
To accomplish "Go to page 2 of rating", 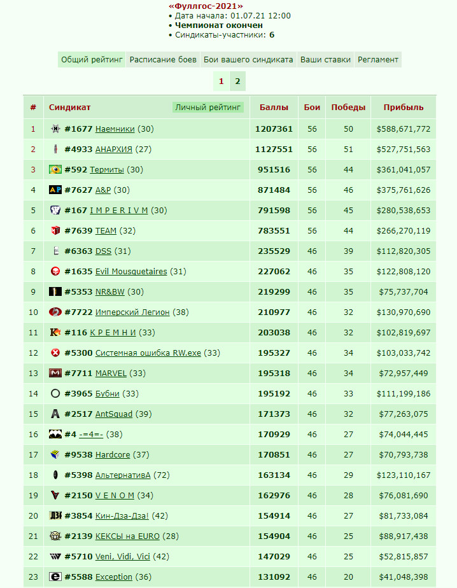I will pos(237,81).
